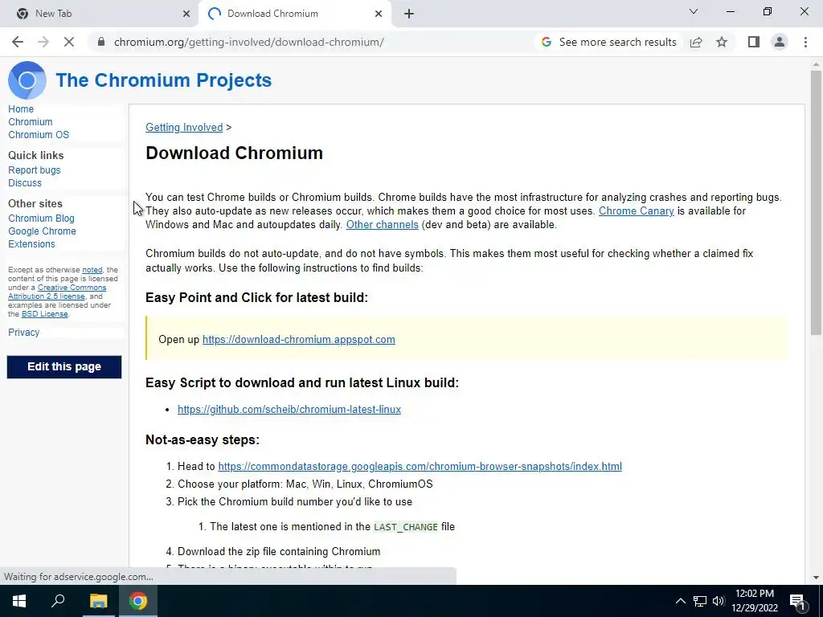Viewport: 823px width, 617px height.
Task: Open the profile avatar icon
Action: point(780,42)
